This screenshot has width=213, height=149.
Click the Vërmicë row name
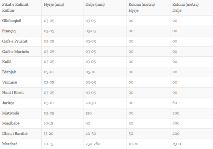9,82
